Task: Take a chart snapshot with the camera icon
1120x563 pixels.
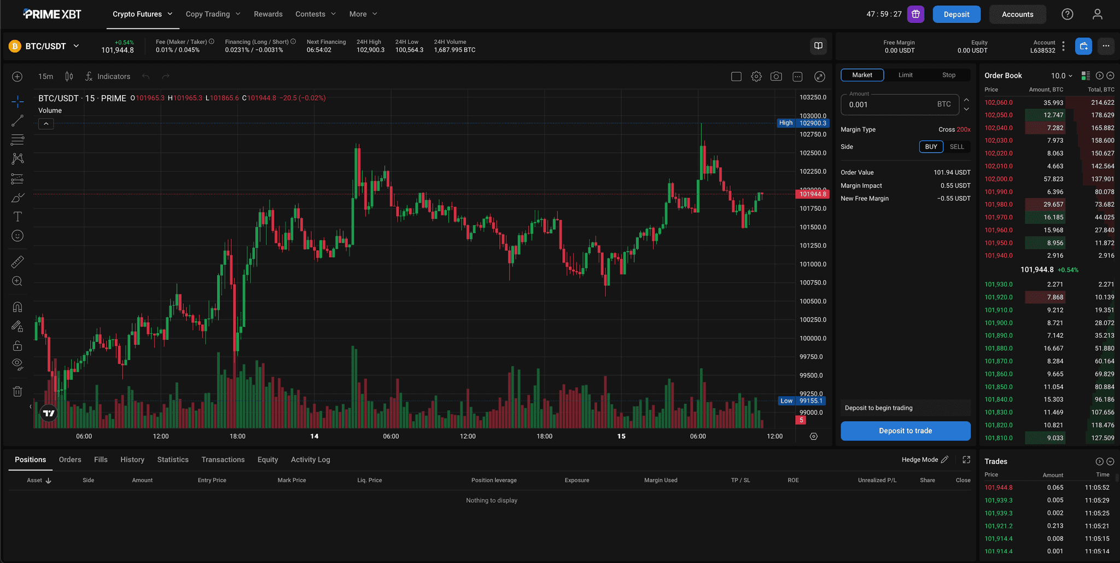Action: click(x=777, y=76)
